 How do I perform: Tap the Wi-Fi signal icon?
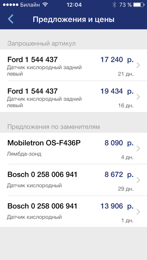45,5
